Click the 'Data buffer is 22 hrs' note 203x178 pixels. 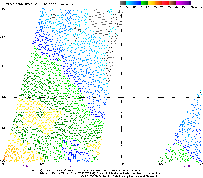tap(99, 173)
